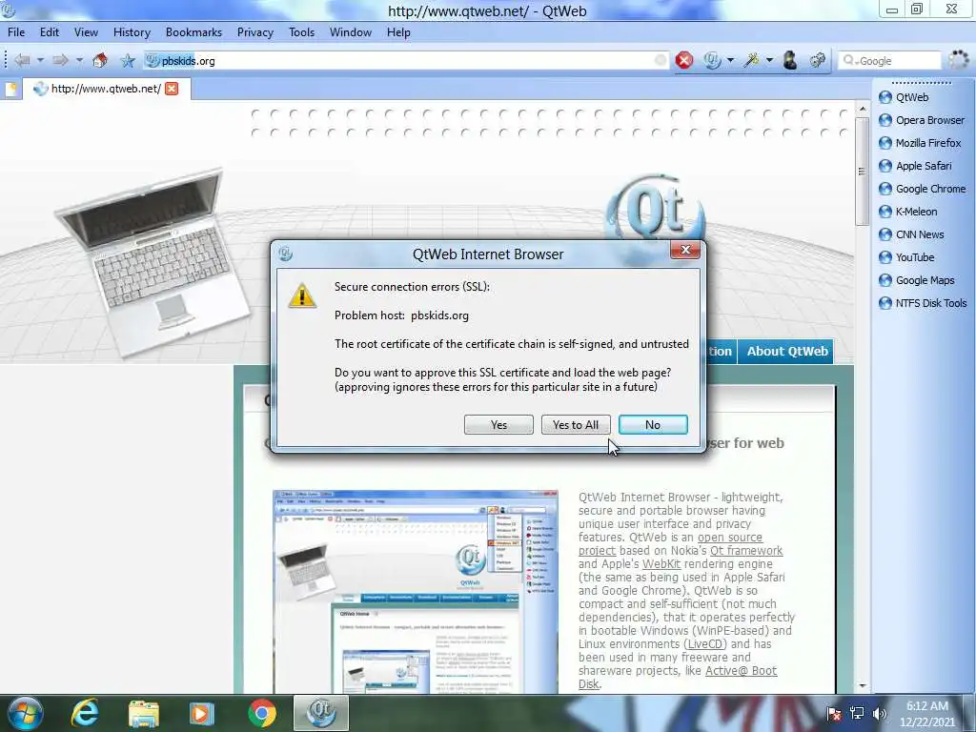Click the QtWeb user agent toolbar icon
The height and width of the screenshot is (732, 976).
point(712,60)
